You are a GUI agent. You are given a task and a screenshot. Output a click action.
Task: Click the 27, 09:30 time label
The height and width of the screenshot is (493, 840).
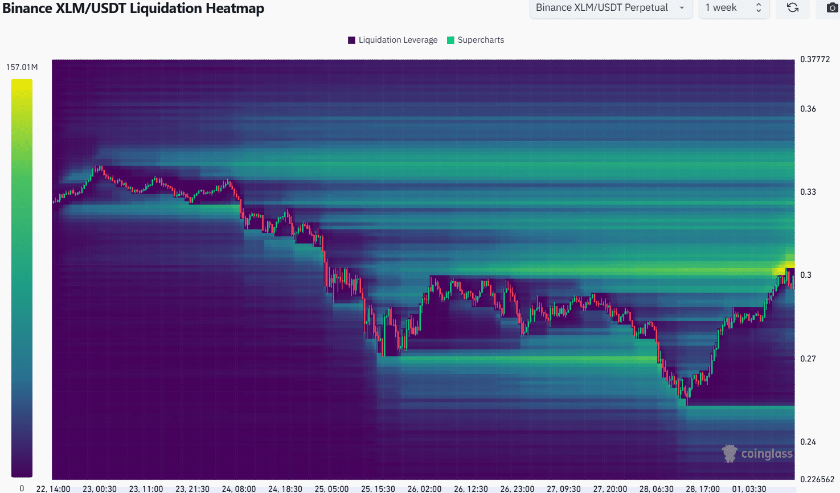click(564, 488)
